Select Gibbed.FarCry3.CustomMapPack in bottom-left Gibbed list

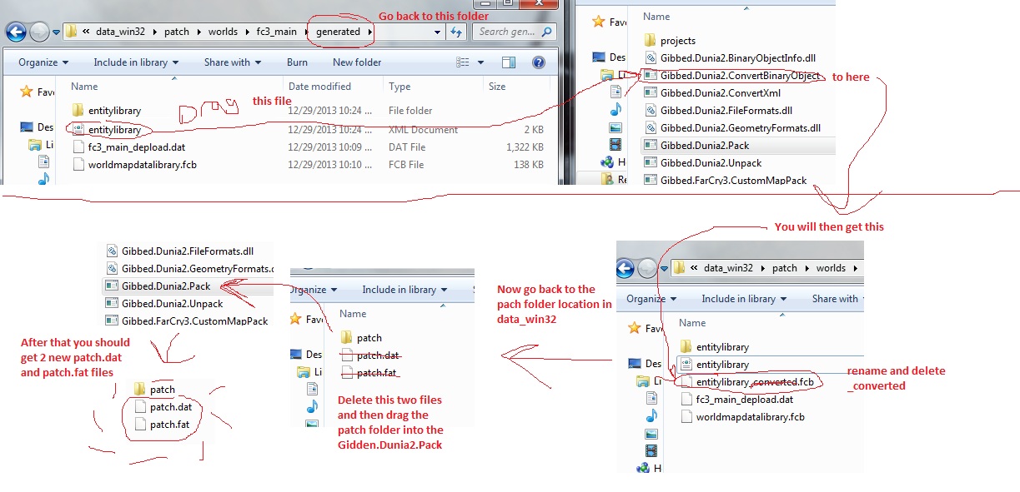[x=195, y=321]
